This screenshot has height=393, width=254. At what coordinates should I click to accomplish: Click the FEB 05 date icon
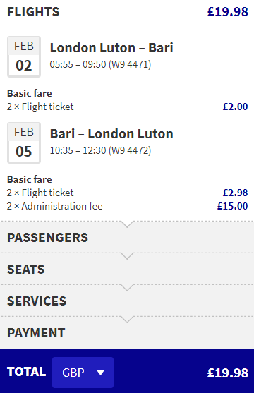click(24, 143)
